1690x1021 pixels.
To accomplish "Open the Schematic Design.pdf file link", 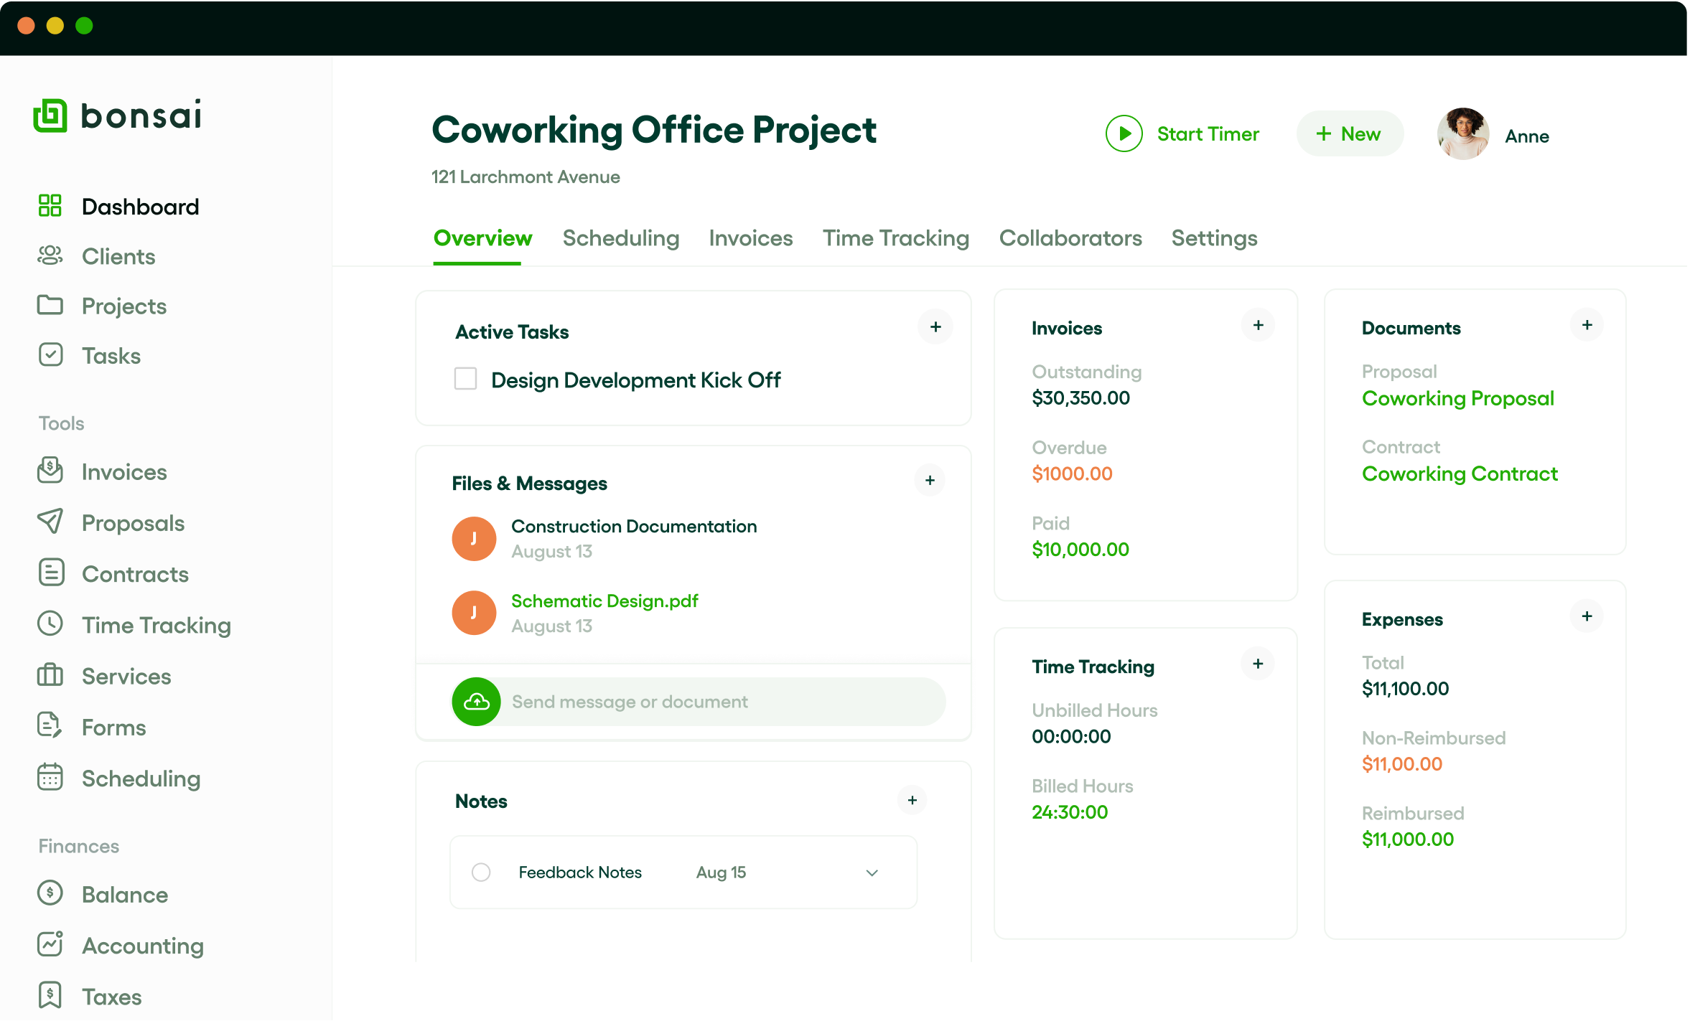I will 604,601.
